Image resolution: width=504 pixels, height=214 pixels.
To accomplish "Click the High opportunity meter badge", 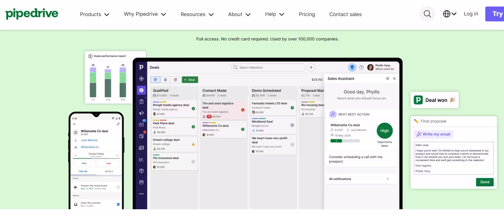I will [x=385, y=131].
